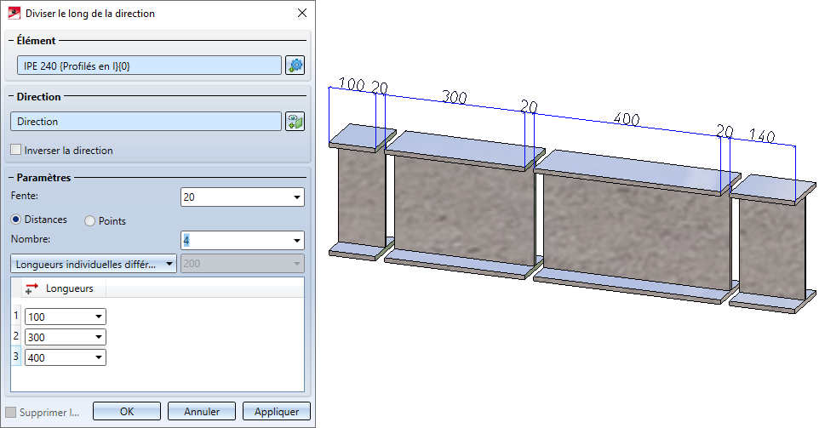Toggle the Inverser la direction checkbox

[x=15, y=151]
